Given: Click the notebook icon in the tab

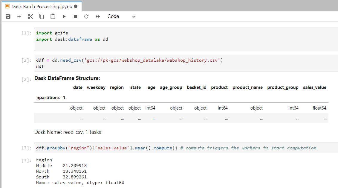Looking at the screenshot, I should (7, 6).
